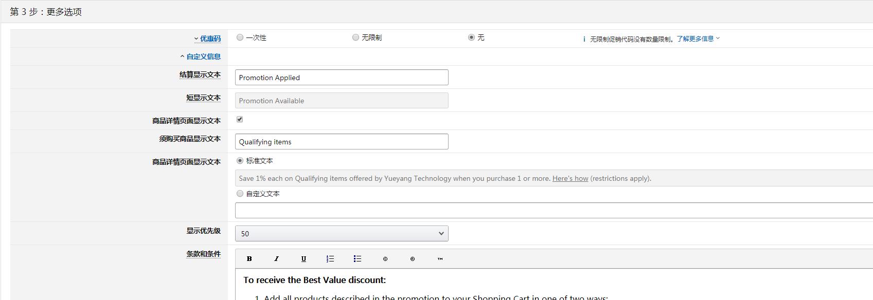873x300 pixels.
Task: Open the 显示优先级 dropdown showing 50
Action: point(342,234)
